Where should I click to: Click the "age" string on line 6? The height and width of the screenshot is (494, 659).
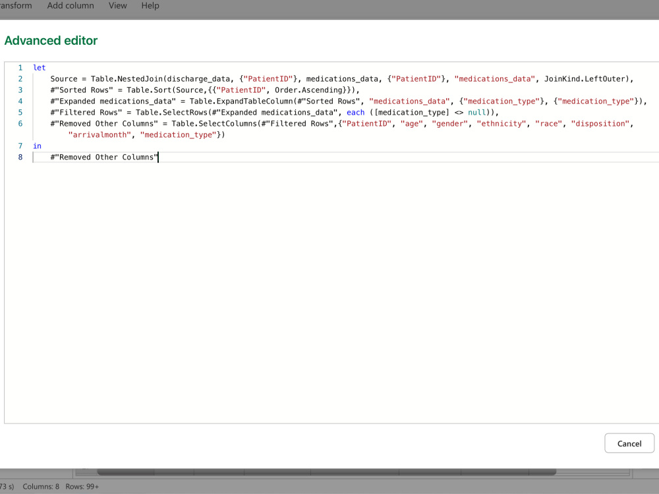411,124
